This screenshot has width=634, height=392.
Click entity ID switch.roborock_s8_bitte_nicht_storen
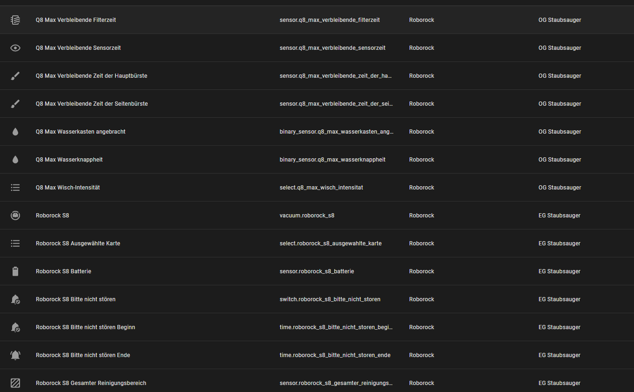(330, 299)
